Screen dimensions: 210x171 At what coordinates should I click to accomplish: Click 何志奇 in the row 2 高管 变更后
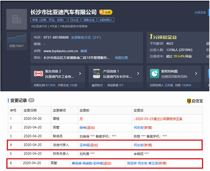[138, 128]
